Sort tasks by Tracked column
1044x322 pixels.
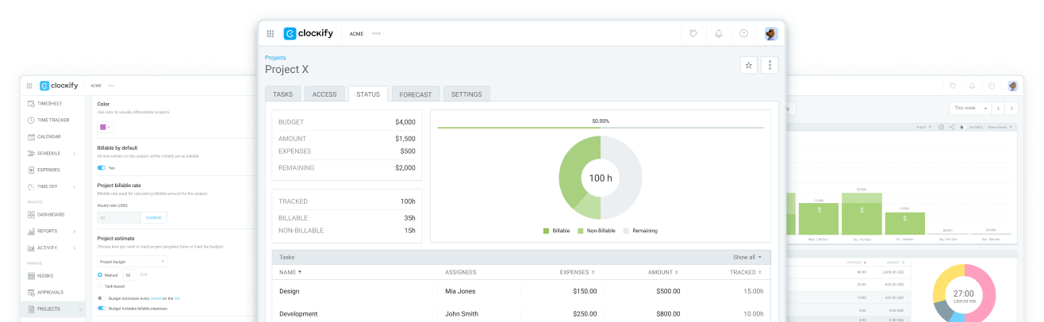(747, 272)
